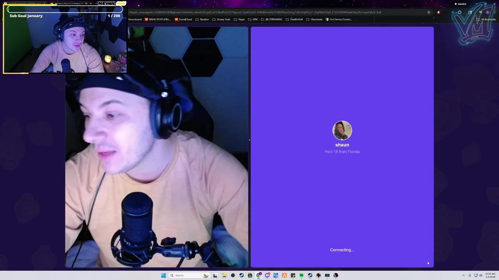Expand the Pages bookmarks folder
Image resolution: width=499 pixels, height=280 pixels.
click(x=239, y=19)
